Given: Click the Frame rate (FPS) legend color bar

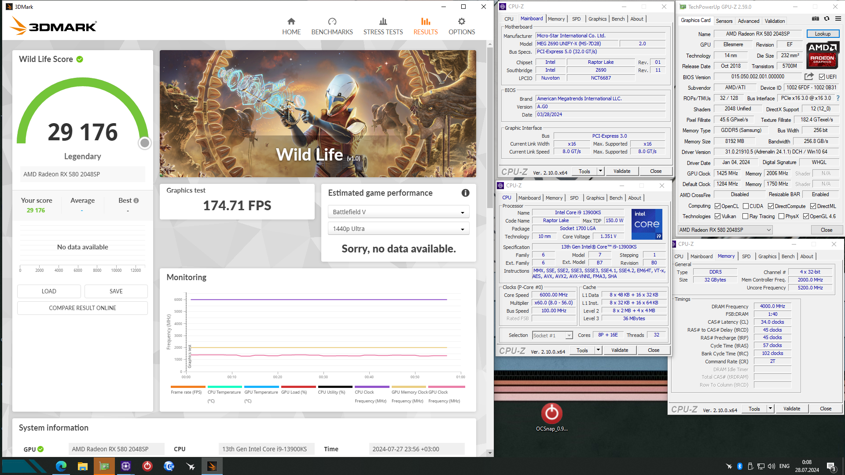Looking at the screenshot, I should click(188, 387).
